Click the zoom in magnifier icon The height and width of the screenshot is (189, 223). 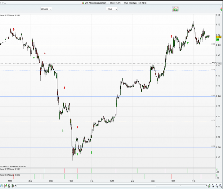[x=220, y=186]
